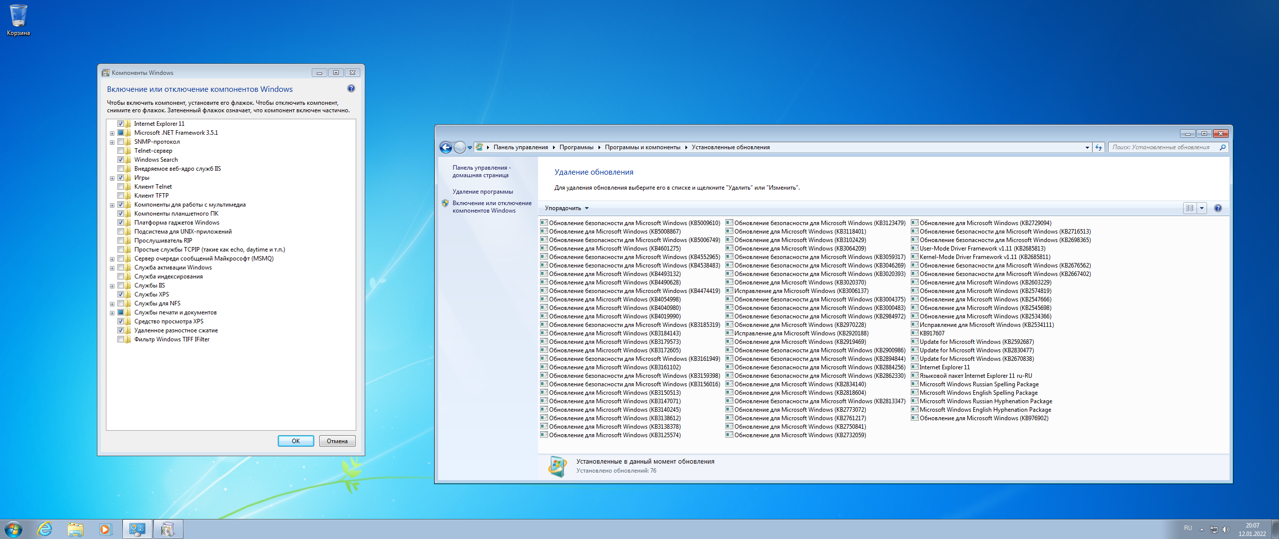Change view using the view layout icon
This screenshot has height=539, width=1279.
pos(1190,208)
